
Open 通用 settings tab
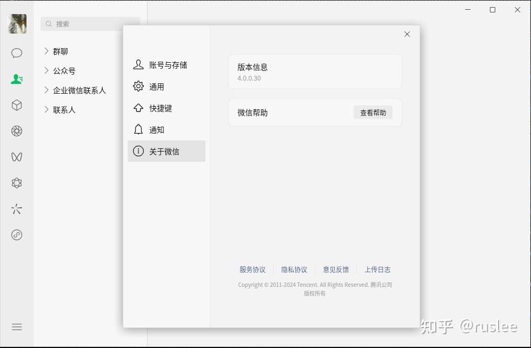[x=167, y=87]
